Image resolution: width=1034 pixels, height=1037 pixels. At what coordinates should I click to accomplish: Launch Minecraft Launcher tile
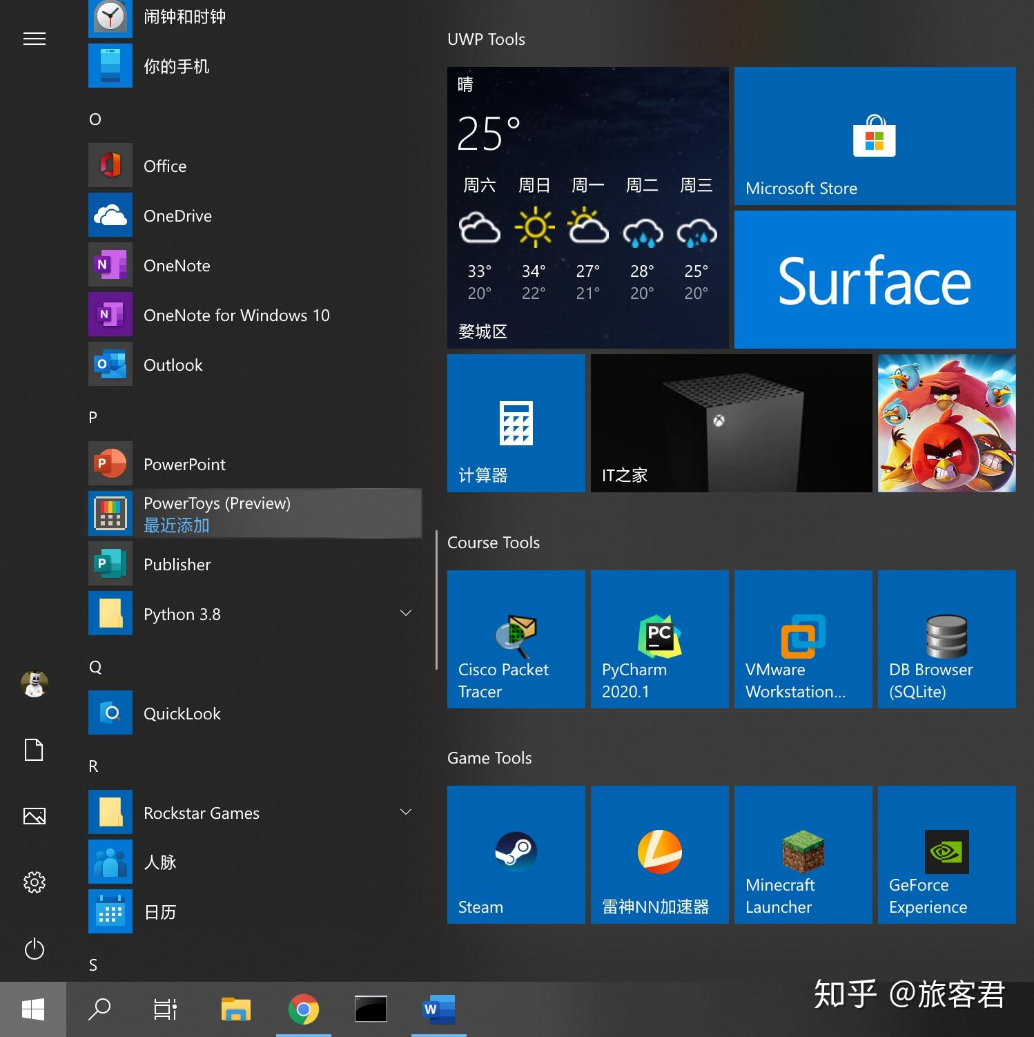pyautogui.click(x=803, y=855)
